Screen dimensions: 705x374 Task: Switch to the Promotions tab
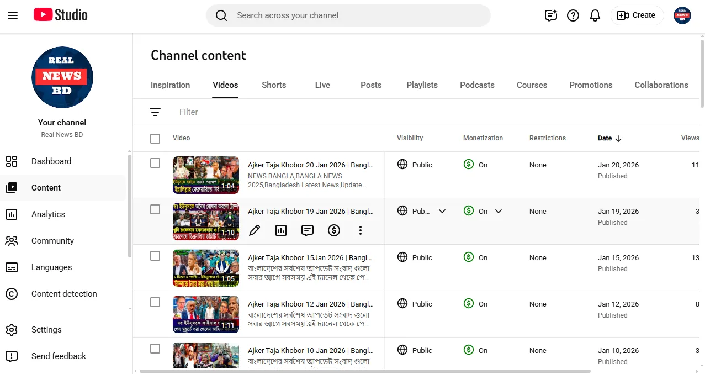[591, 85]
